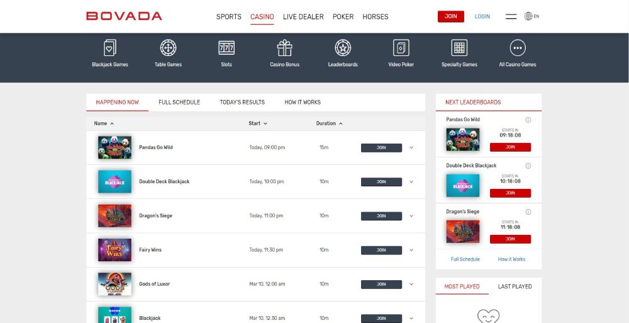Expand the Double Deck Blackjack row details
629x323 pixels.
(411, 182)
